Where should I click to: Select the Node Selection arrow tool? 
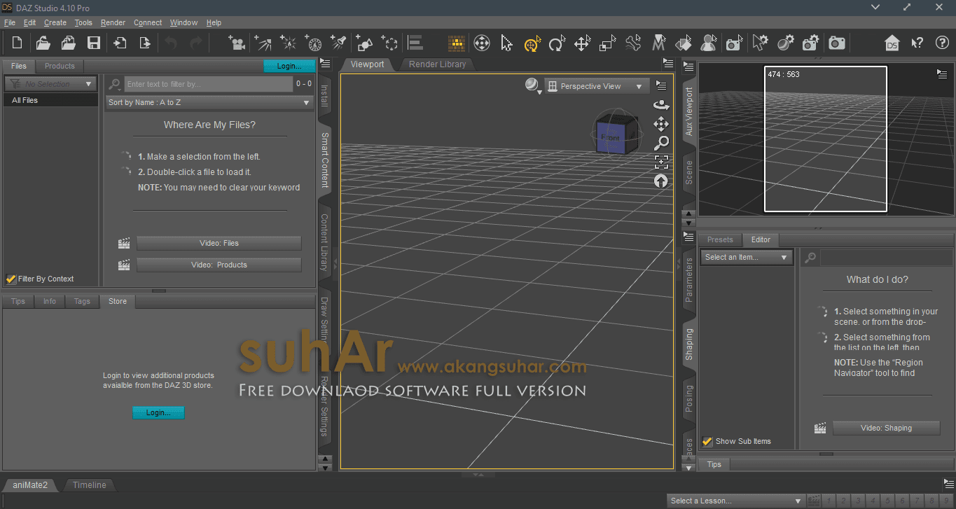pos(506,43)
